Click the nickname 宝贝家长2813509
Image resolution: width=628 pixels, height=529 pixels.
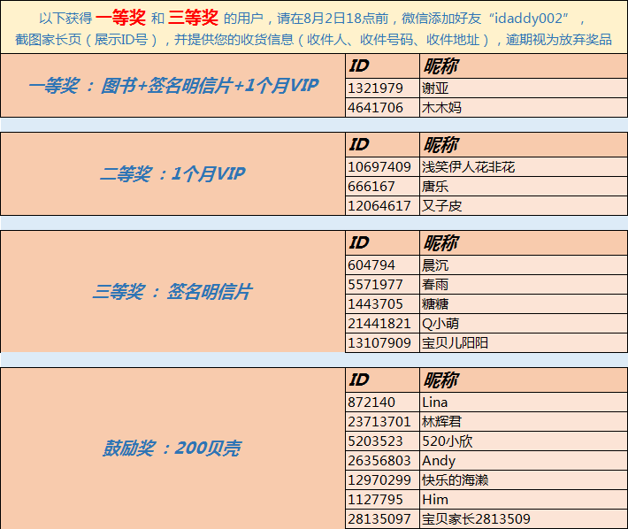click(x=476, y=518)
